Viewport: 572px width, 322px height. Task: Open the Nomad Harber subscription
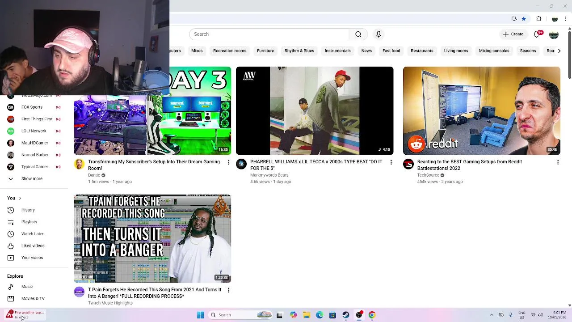34,155
